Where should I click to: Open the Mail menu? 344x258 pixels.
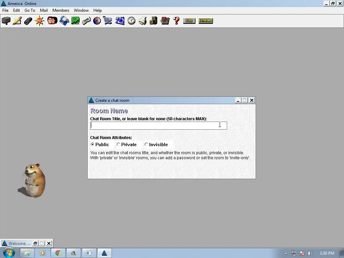pyautogui.click(x=44, y=10)
